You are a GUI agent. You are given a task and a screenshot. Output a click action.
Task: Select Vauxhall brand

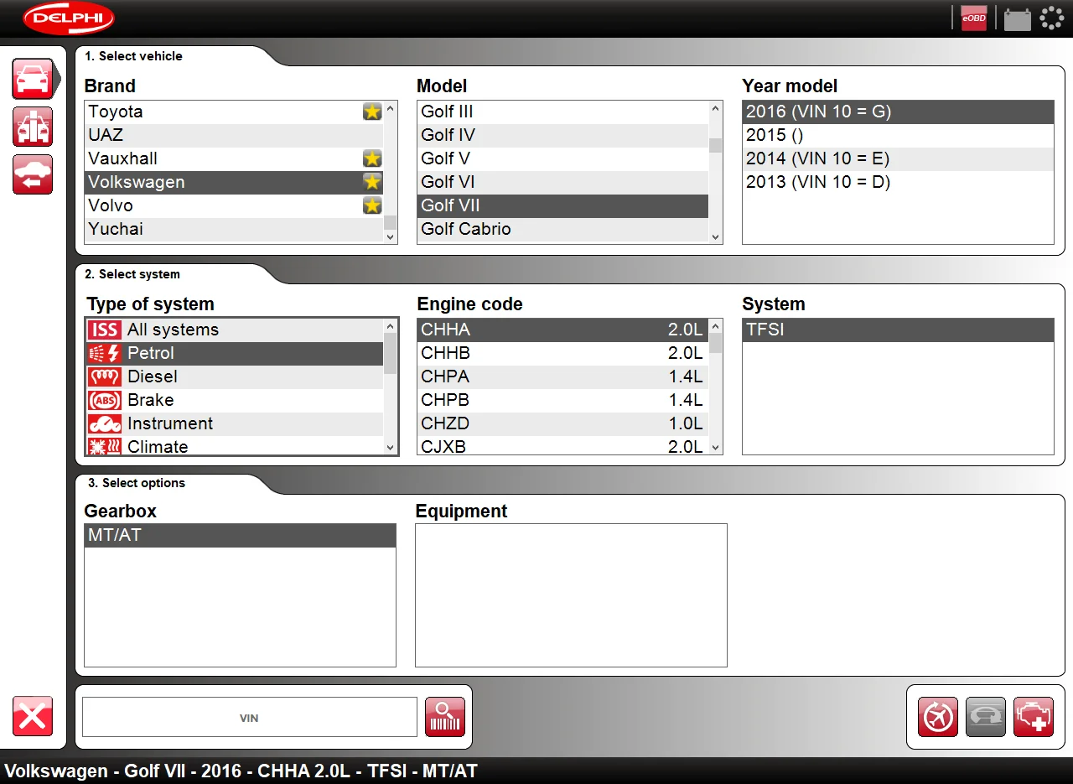[x=234, y=158]
